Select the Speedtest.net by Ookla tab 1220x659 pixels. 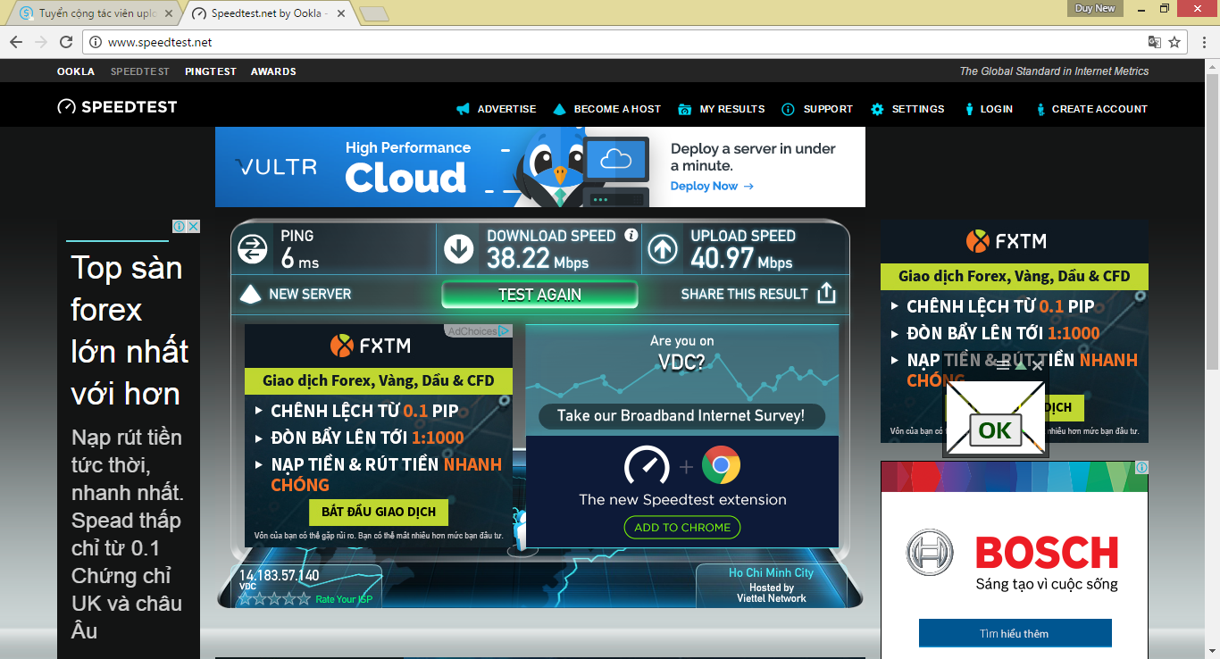(x=266, y=13)
